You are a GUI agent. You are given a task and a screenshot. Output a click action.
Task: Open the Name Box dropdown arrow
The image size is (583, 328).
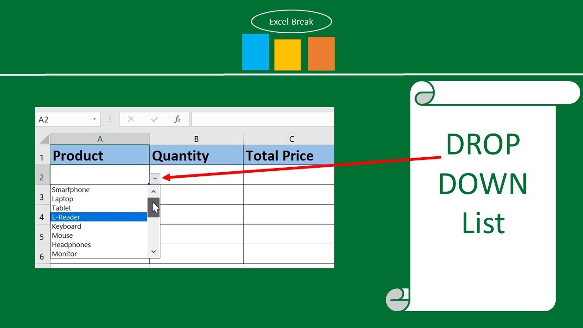pos(95,119)
